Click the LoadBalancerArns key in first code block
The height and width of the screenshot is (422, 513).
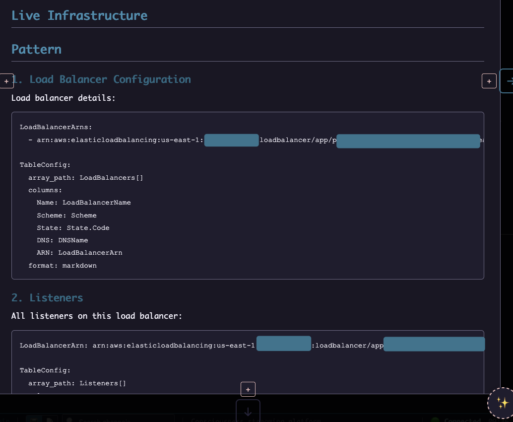click(56, 128)
